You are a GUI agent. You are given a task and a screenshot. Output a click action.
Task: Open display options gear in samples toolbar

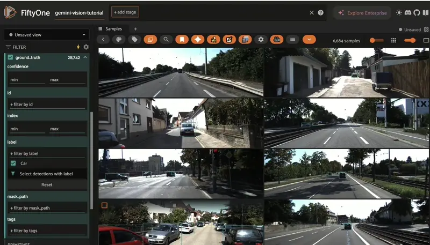click(261, 40)
